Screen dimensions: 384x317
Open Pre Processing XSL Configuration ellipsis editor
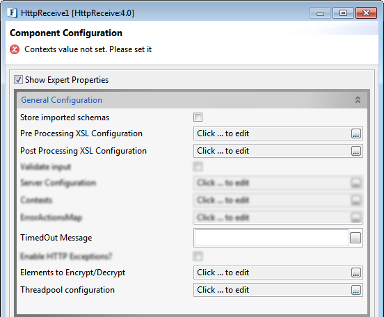coord(356,133)
